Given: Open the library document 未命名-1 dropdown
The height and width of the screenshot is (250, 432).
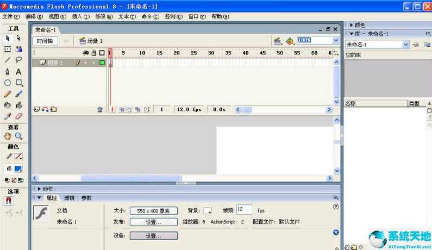Looking at the screenshot, I should click(x=405, y=45).
